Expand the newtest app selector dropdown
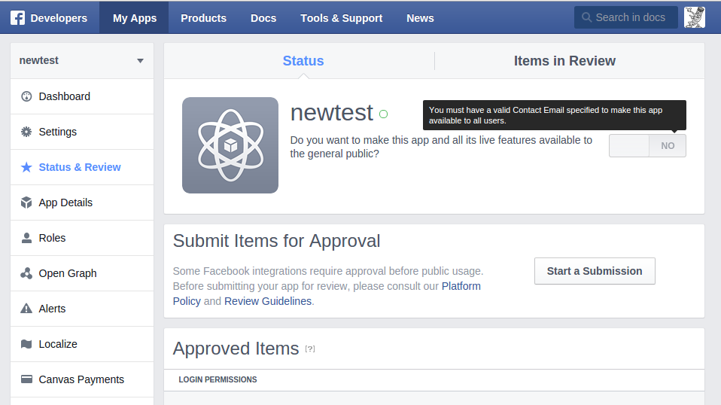 pyautogui.click(x=82, y=61)
